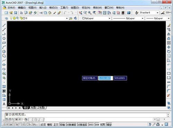Select the Polygon tool in Draw toolbar
The width and height of the screenshot is (173, 128).
tap(4, 38)
